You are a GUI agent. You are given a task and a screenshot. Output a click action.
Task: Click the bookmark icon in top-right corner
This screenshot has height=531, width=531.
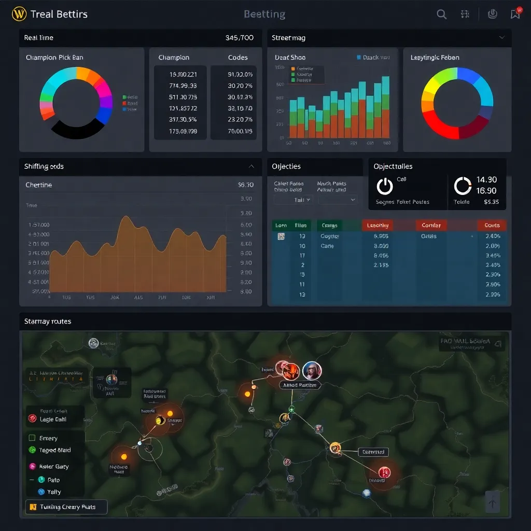(515, 15)
